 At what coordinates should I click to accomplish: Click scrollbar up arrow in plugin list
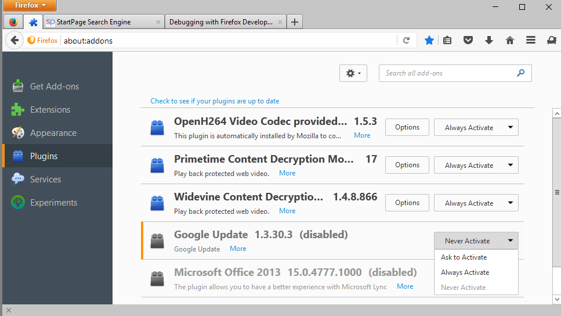pos(557,114)
